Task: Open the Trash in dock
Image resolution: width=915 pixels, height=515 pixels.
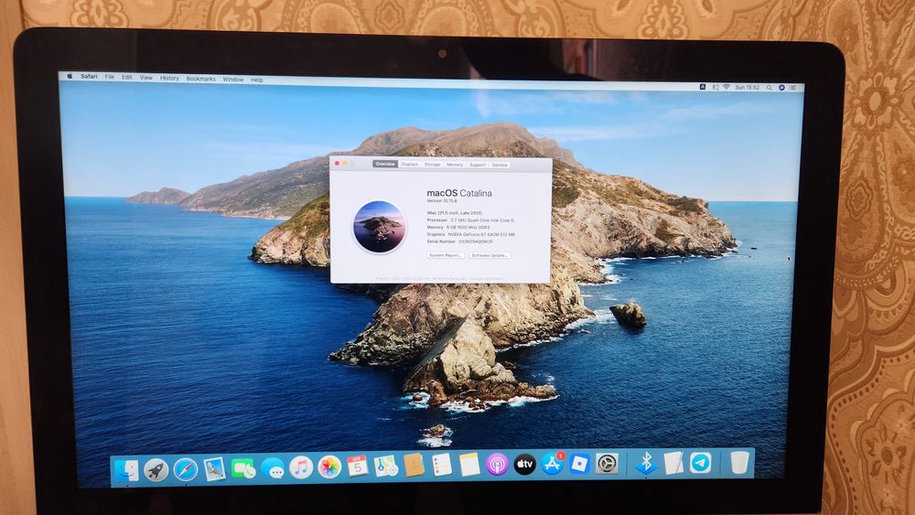Action: click(739, 461)
